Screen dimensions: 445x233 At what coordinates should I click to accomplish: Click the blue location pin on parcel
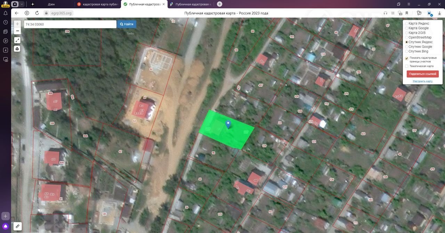(x=228, y=124)
